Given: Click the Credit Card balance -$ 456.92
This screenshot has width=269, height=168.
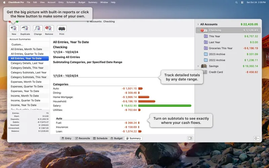Looking at the screenshot, I should pos(252,72).
